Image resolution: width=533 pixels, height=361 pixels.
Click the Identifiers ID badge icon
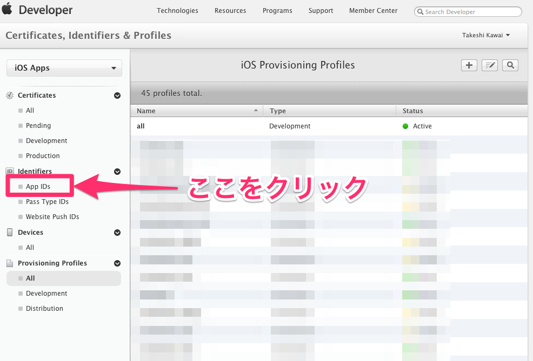pos(10,172)
